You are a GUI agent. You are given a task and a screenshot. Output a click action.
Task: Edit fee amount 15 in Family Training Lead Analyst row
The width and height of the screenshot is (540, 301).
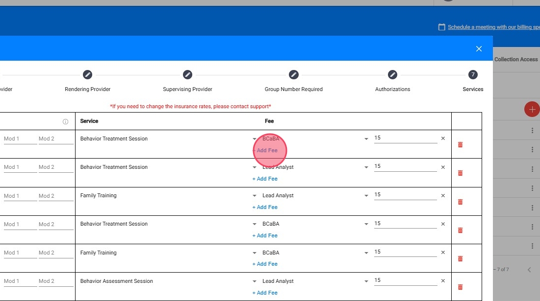[405, 195]
